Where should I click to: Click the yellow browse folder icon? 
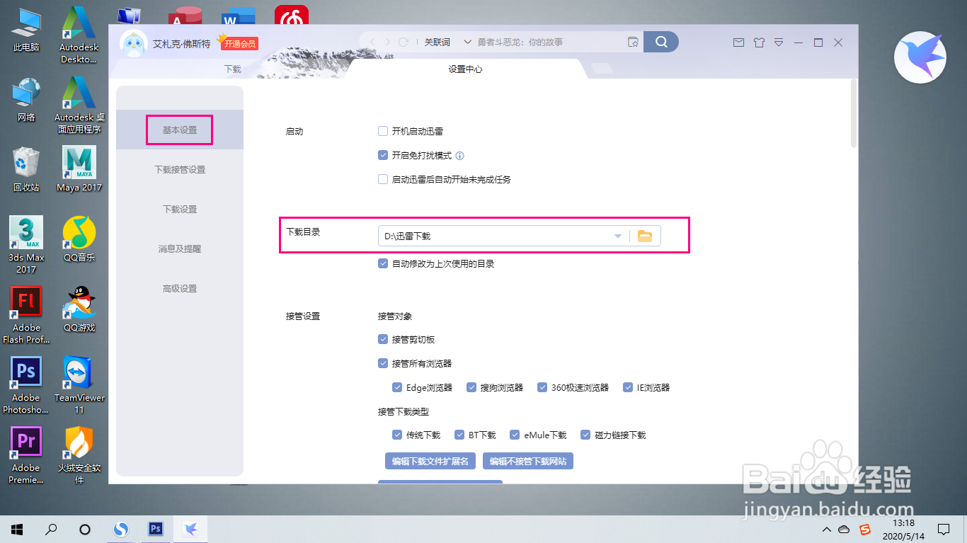[x=644, y=236]
